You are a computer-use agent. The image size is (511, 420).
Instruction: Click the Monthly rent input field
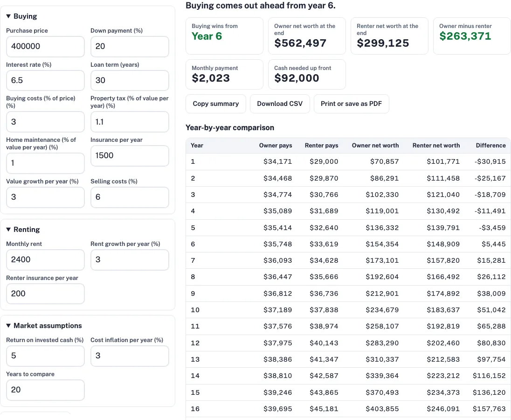(45, 259)
